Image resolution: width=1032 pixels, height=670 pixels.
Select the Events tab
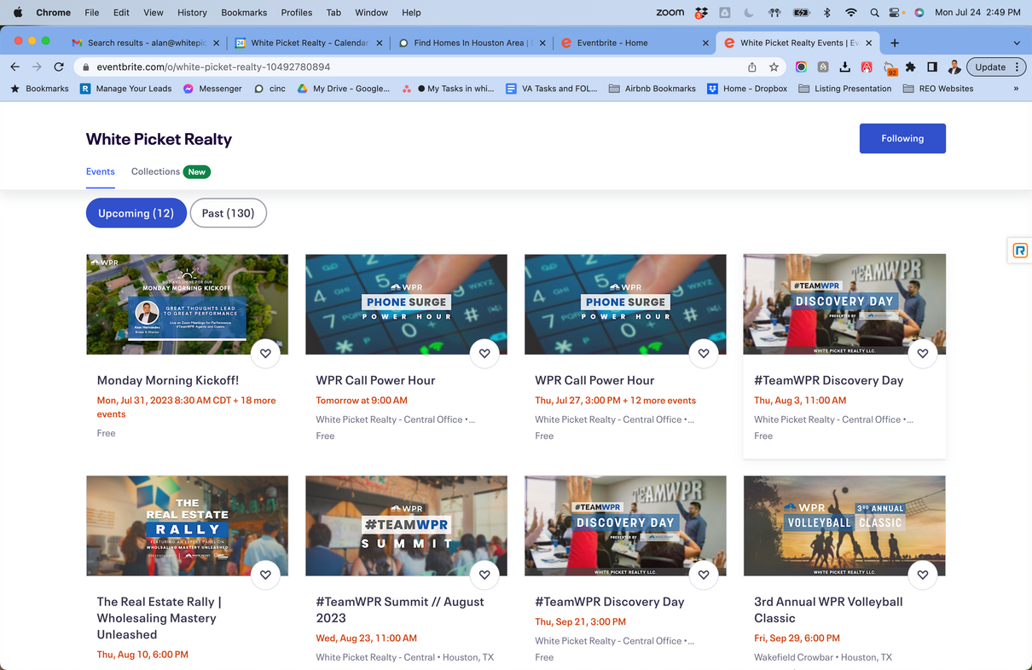[101, 171]
